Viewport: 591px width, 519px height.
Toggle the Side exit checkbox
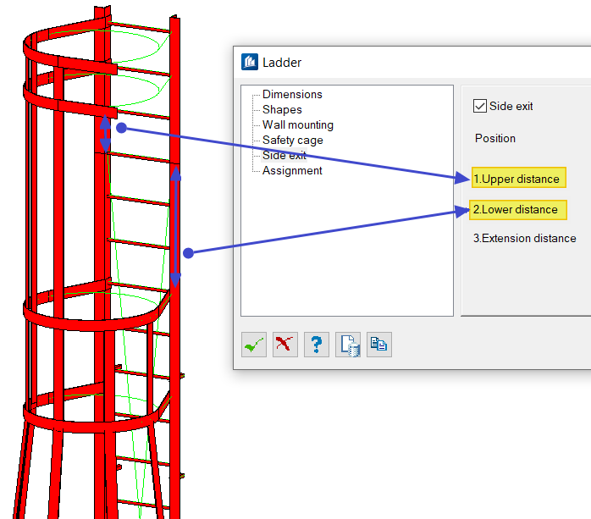coord(480,106)
